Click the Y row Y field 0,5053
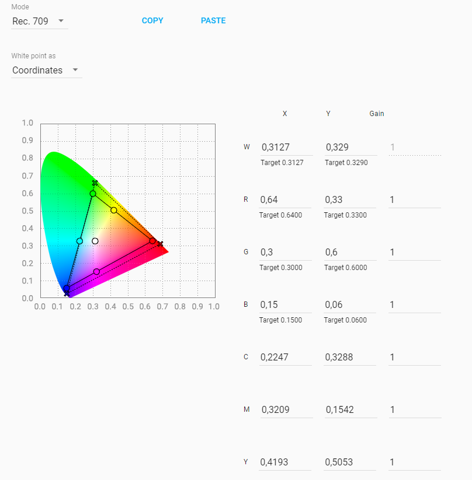Viewport: 472px width, 480px height. tap(350, 462)
